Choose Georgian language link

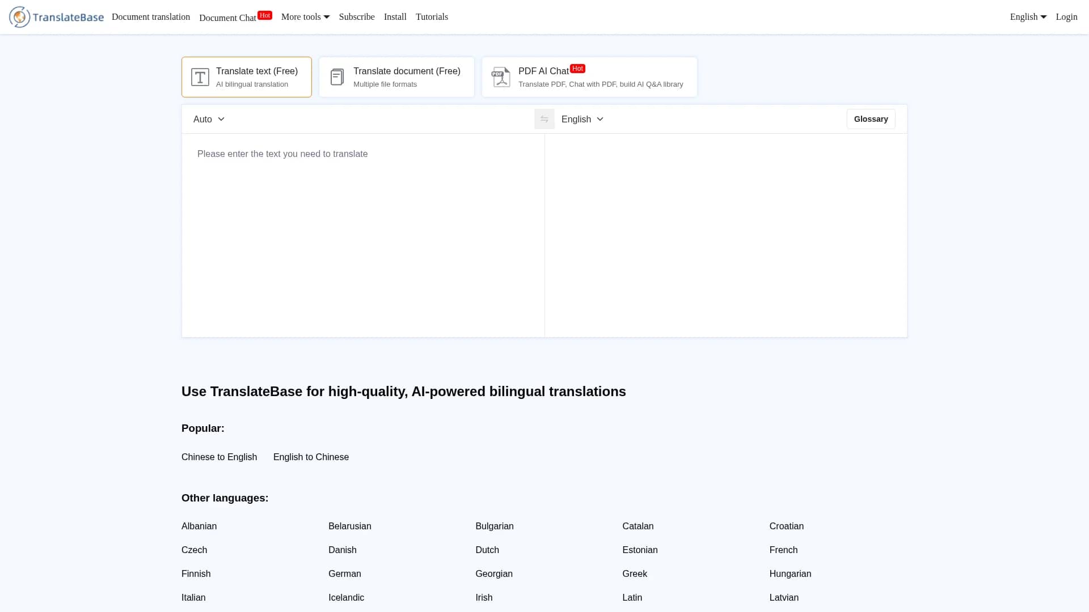tap(494, 573)
